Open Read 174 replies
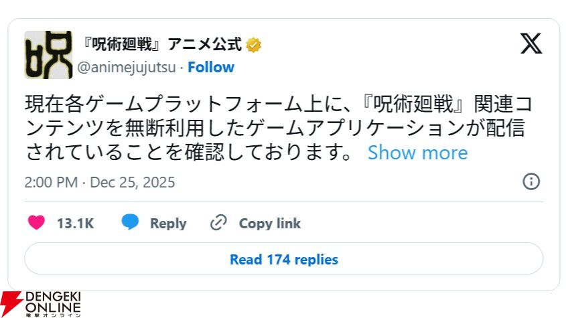The width and height of the screenshot is (566, 318). [x=283, y=259]
